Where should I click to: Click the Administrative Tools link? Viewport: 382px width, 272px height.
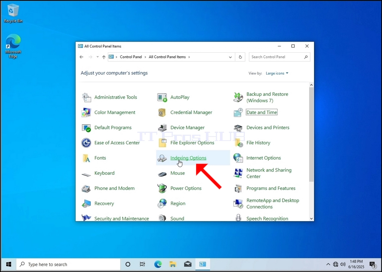point(116,97)
